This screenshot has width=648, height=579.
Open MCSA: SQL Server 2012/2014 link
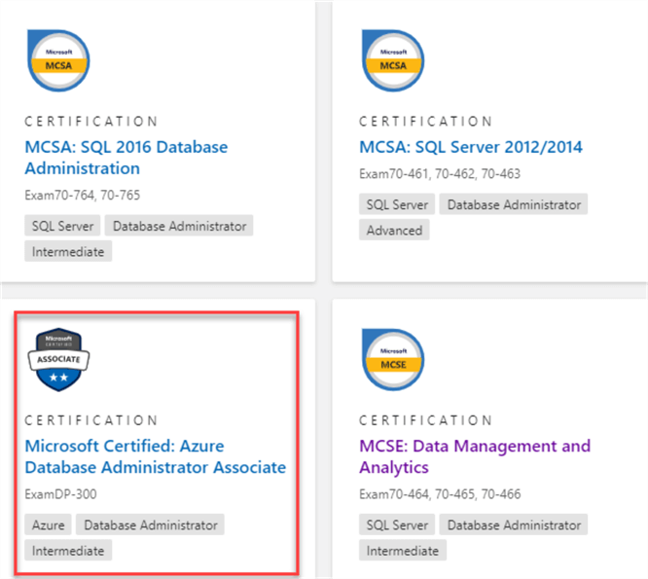click(x=471, y=147)
